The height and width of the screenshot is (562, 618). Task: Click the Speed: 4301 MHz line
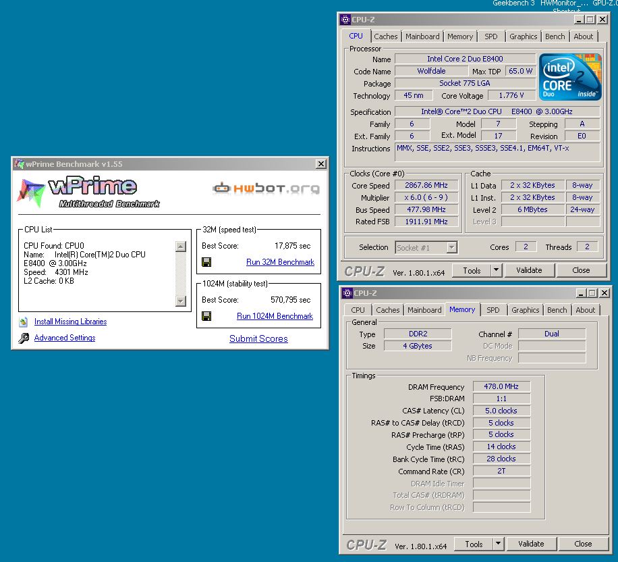(x=56, y=272)
